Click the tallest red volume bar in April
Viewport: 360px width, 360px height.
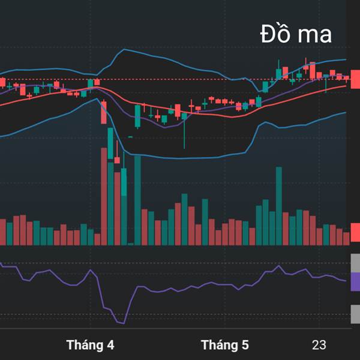coord(104,197)
